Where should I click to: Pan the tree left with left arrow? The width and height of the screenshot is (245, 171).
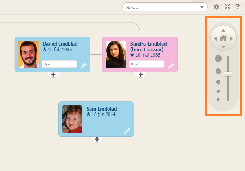(x=215, y=39)
